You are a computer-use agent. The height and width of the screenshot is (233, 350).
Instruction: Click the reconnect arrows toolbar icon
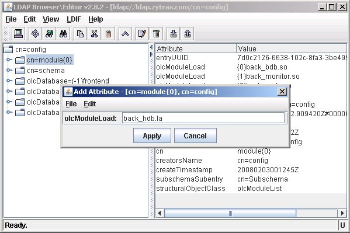[x=35, y=34]
